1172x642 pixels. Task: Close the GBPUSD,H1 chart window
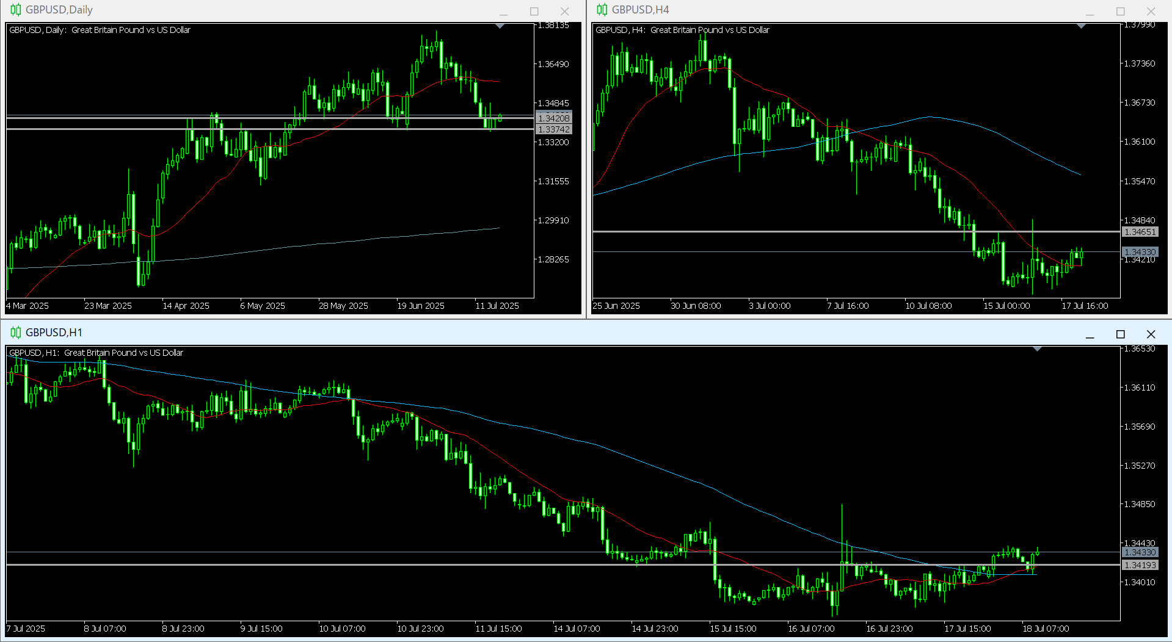(1151, 334)
